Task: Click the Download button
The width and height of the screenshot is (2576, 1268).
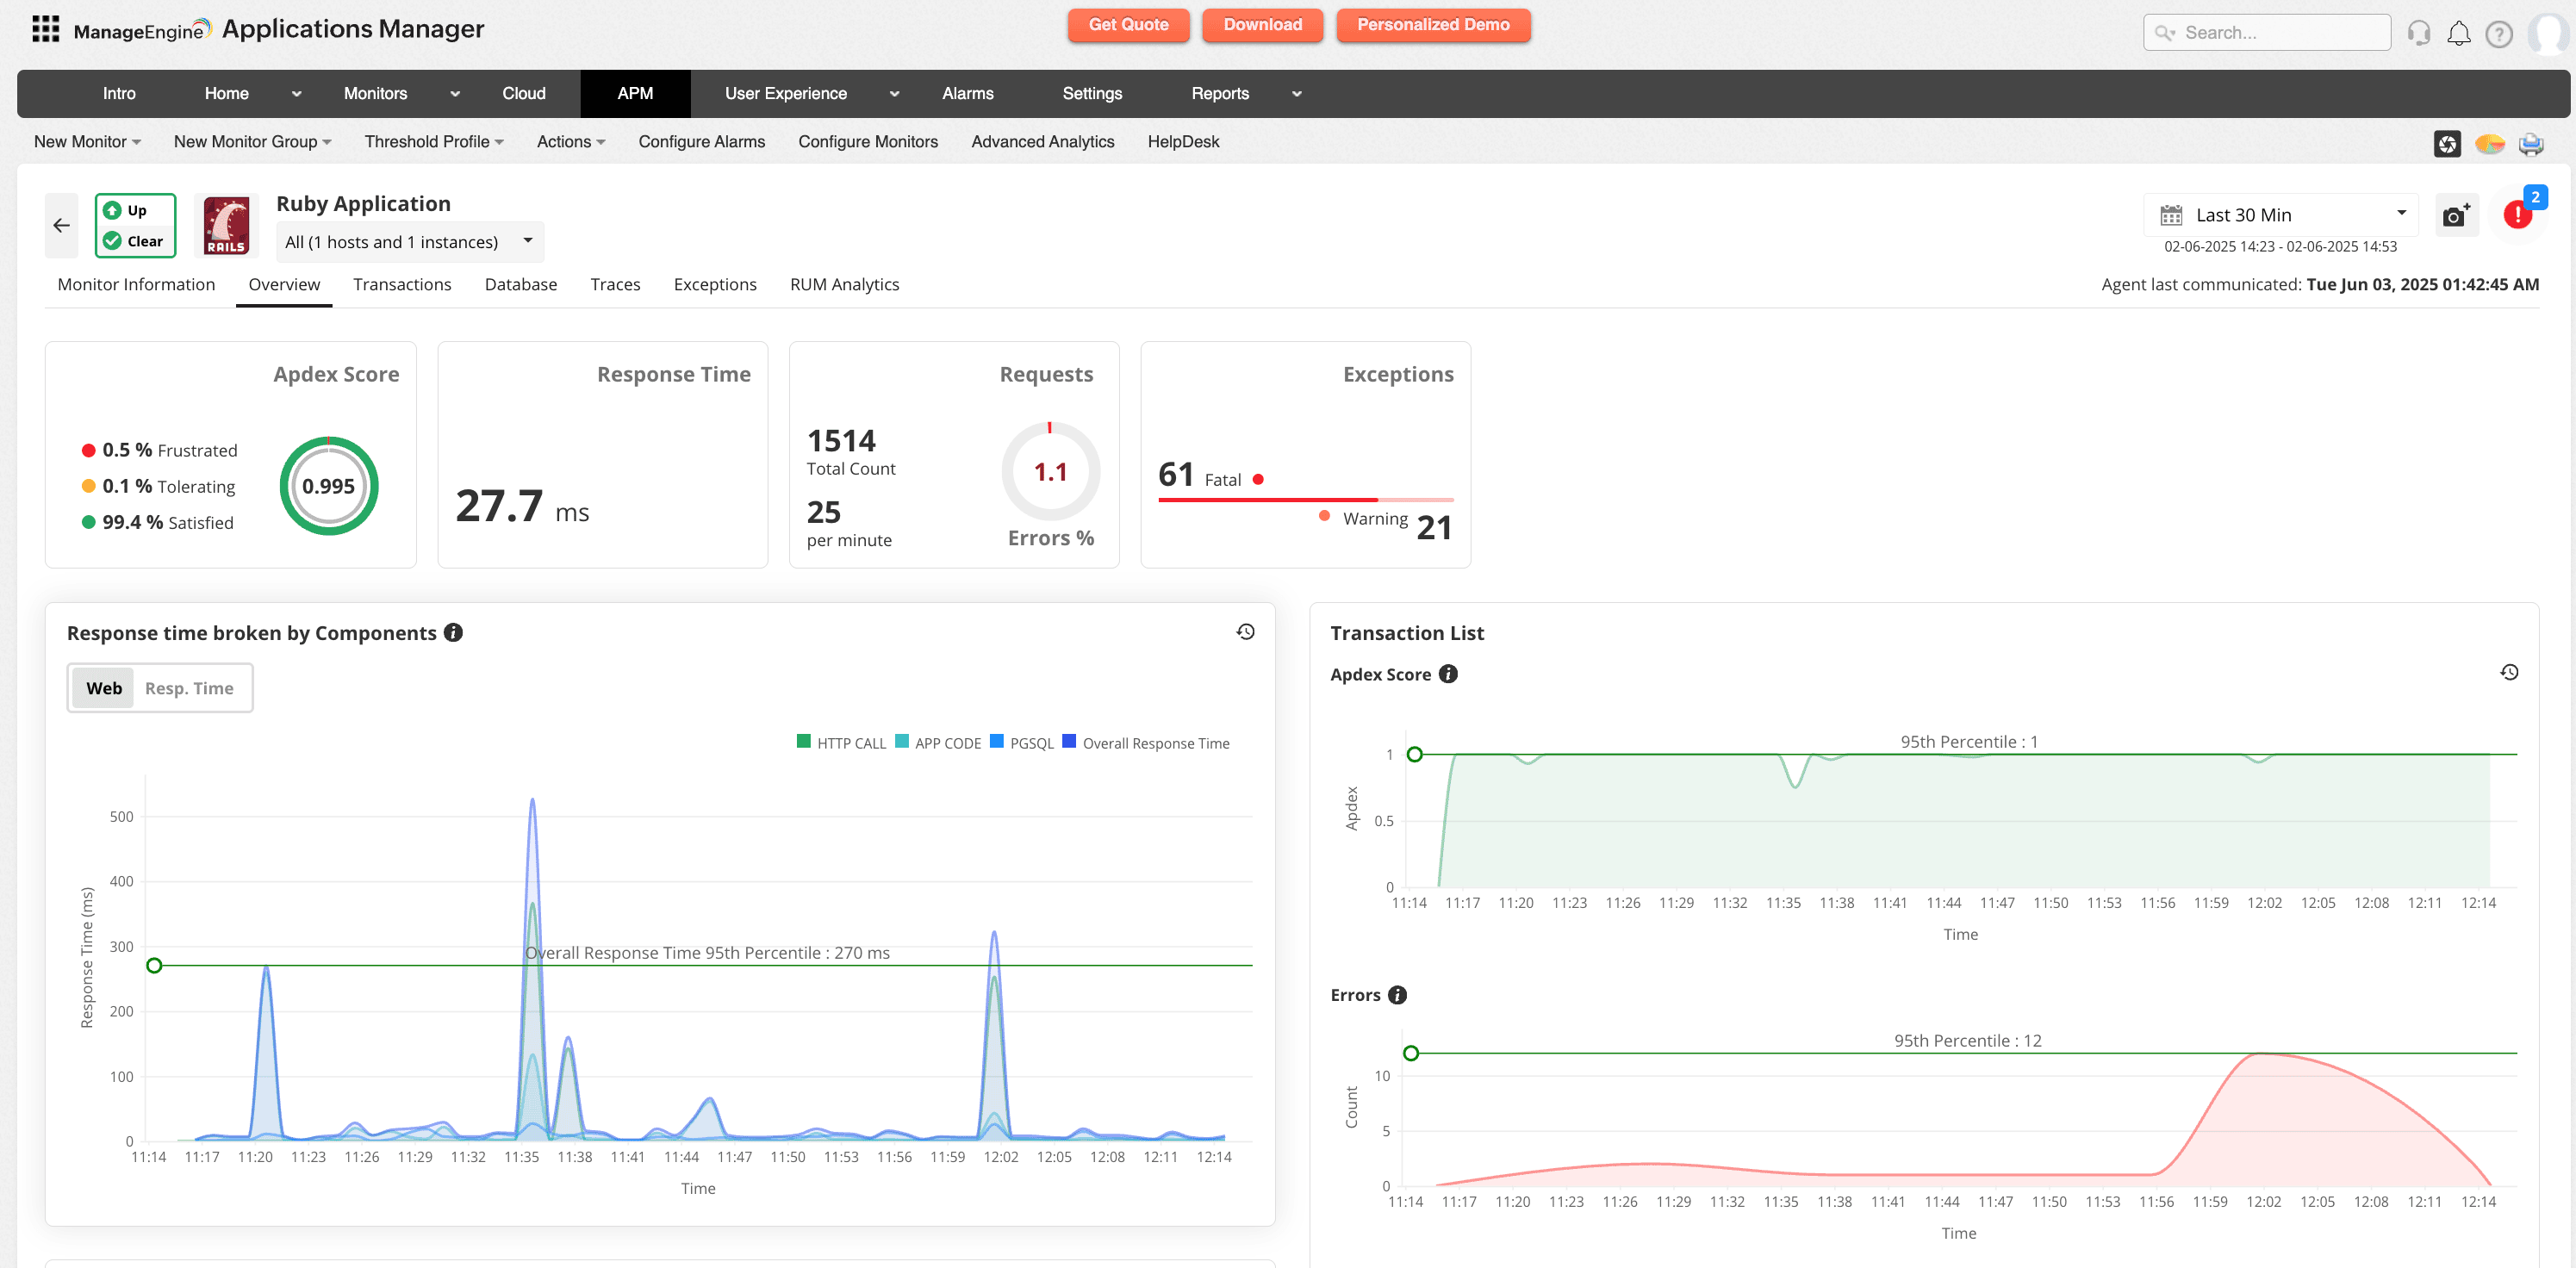Action: coord(1262,25)
